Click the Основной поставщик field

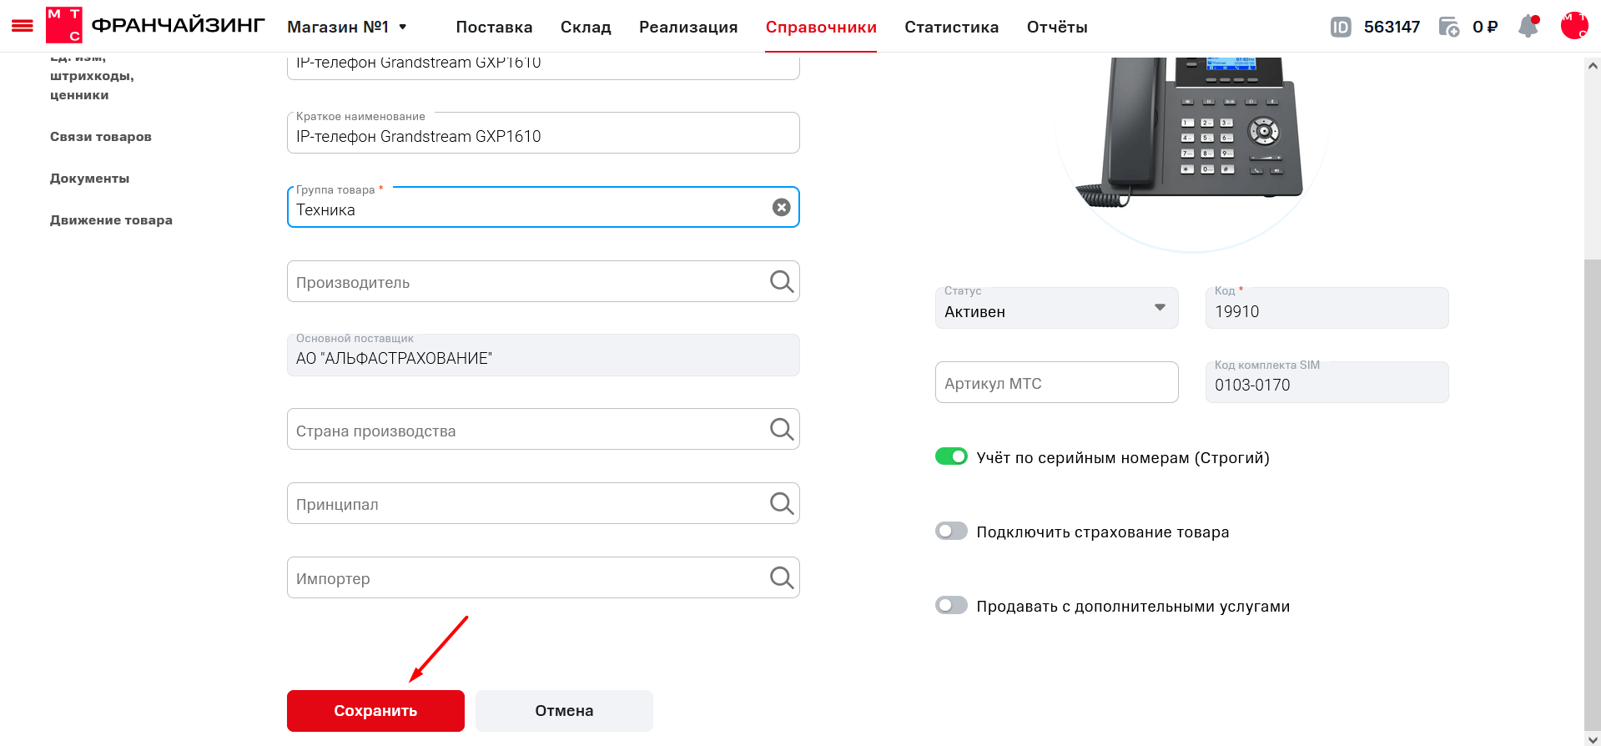point(543,355)
